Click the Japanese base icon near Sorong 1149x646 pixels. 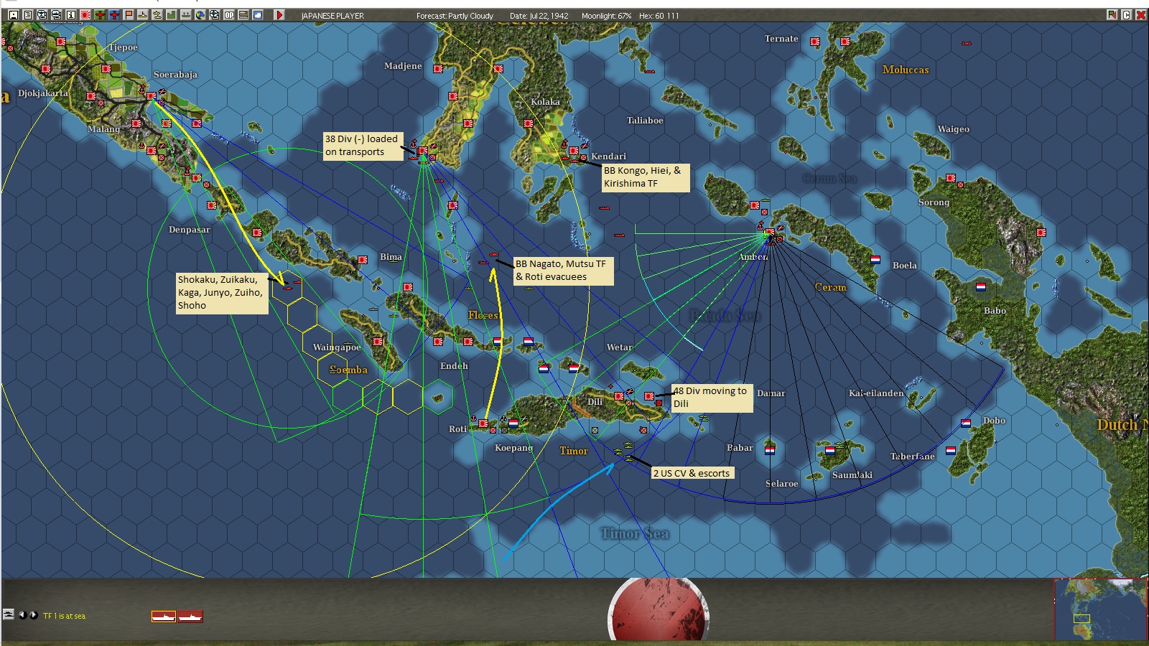[951, 178]
